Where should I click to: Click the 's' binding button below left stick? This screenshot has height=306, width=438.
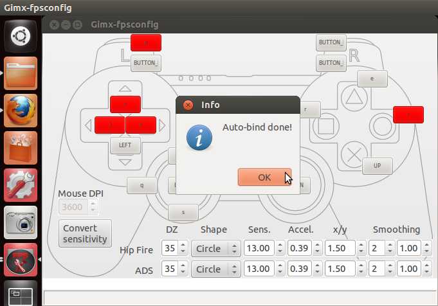tap(183, 213)
